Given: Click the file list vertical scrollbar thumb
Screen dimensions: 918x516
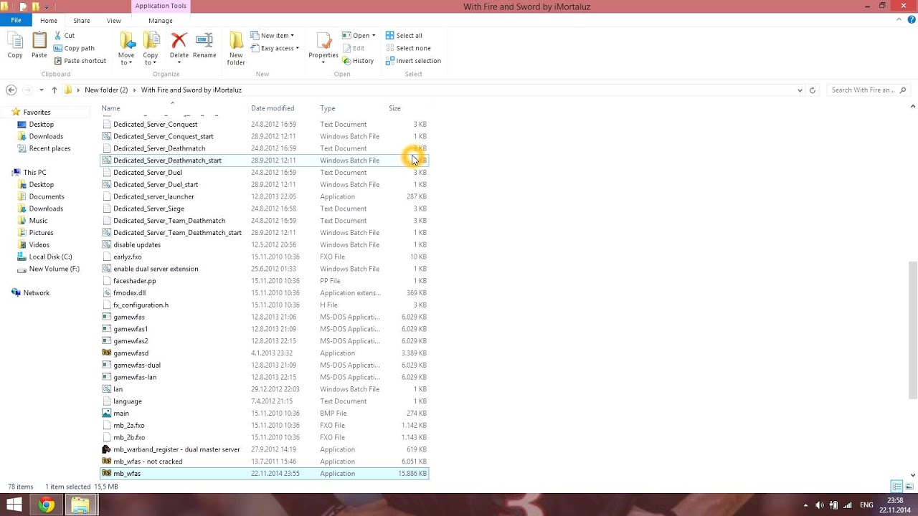Looking at the screenshot, I should click(x=913, y=330).
